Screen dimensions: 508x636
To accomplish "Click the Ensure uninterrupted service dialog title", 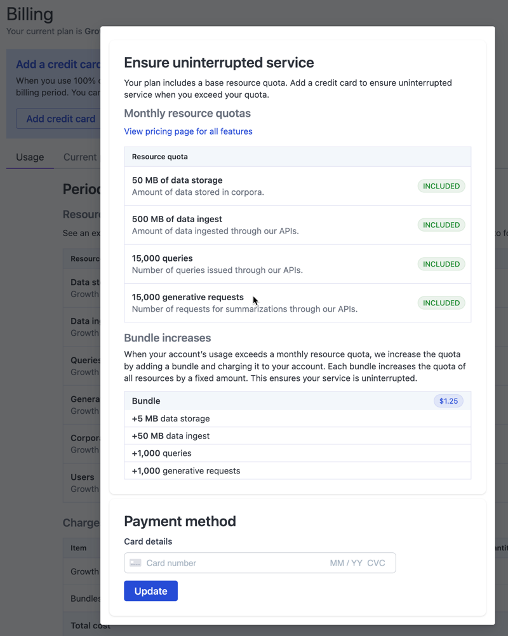I will [219, 63].
